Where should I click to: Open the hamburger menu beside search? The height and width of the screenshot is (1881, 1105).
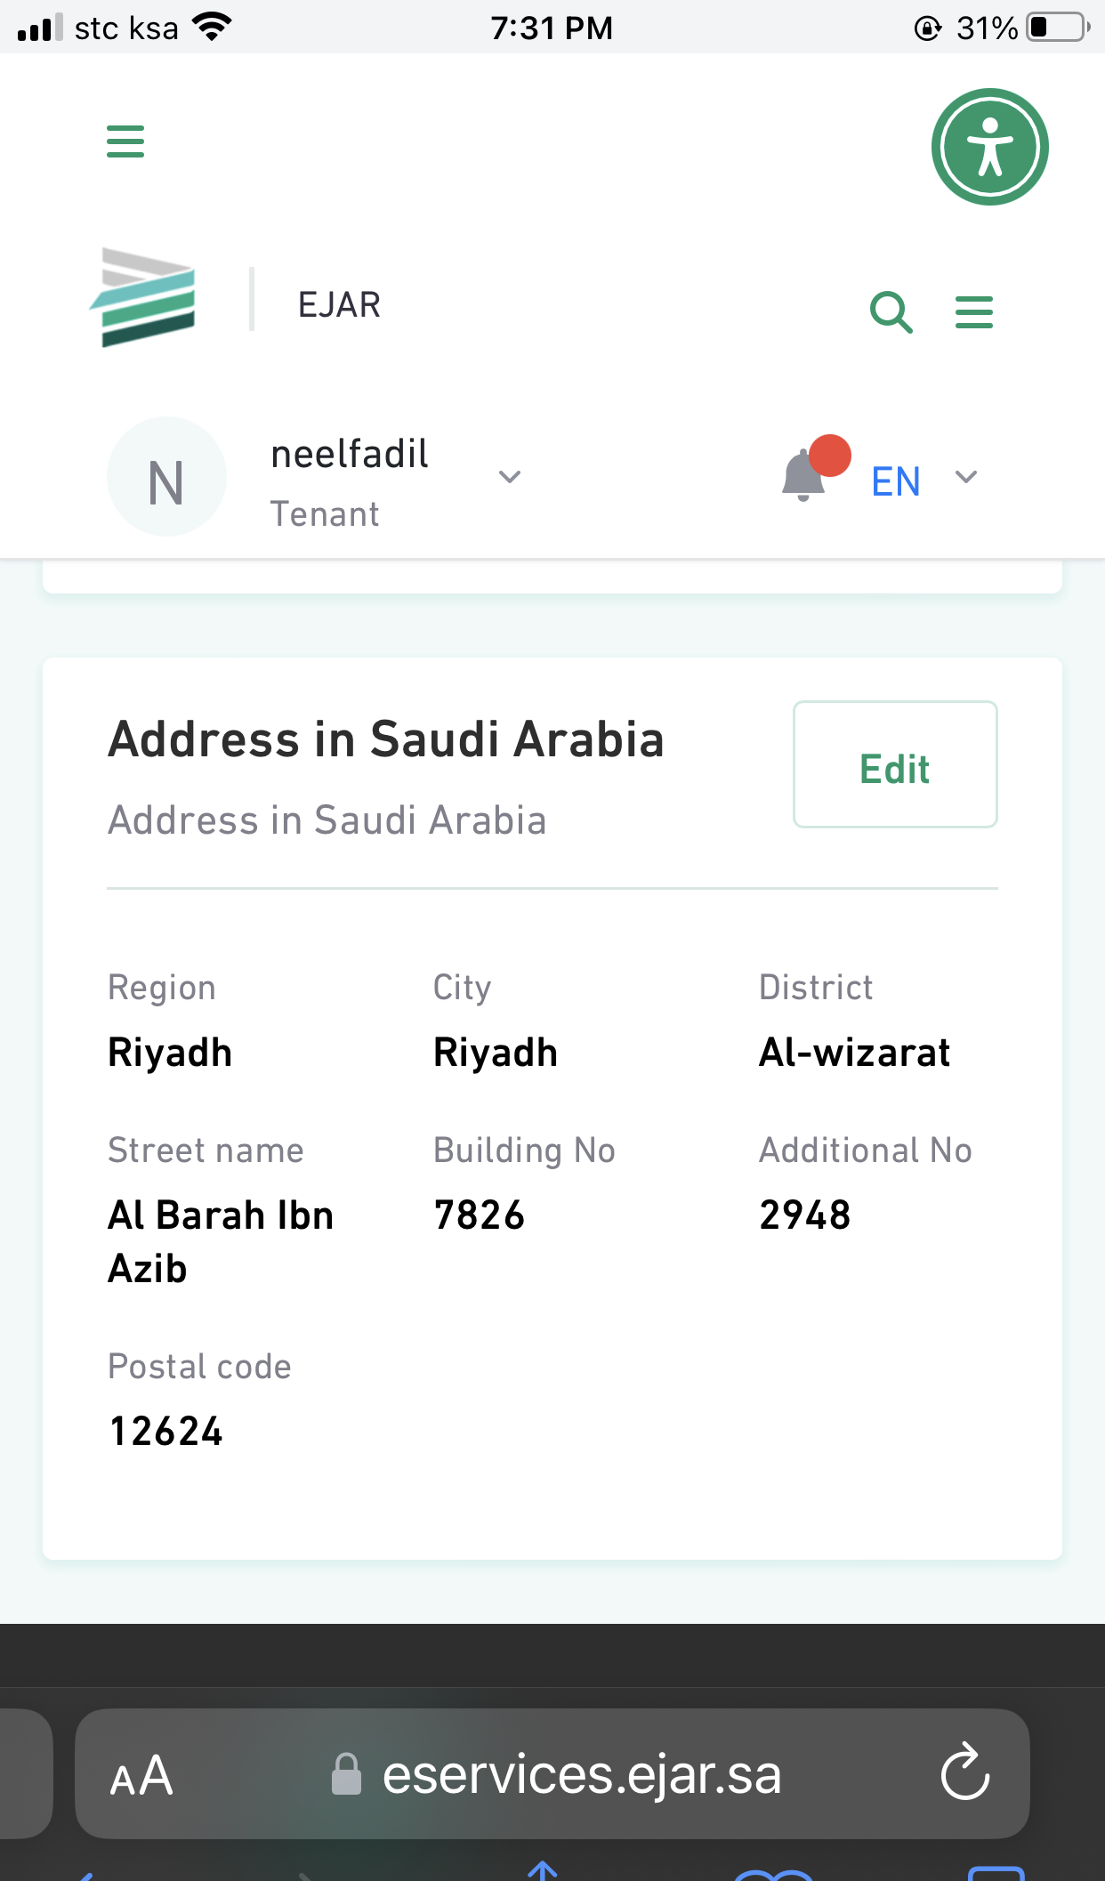(973, 312)
